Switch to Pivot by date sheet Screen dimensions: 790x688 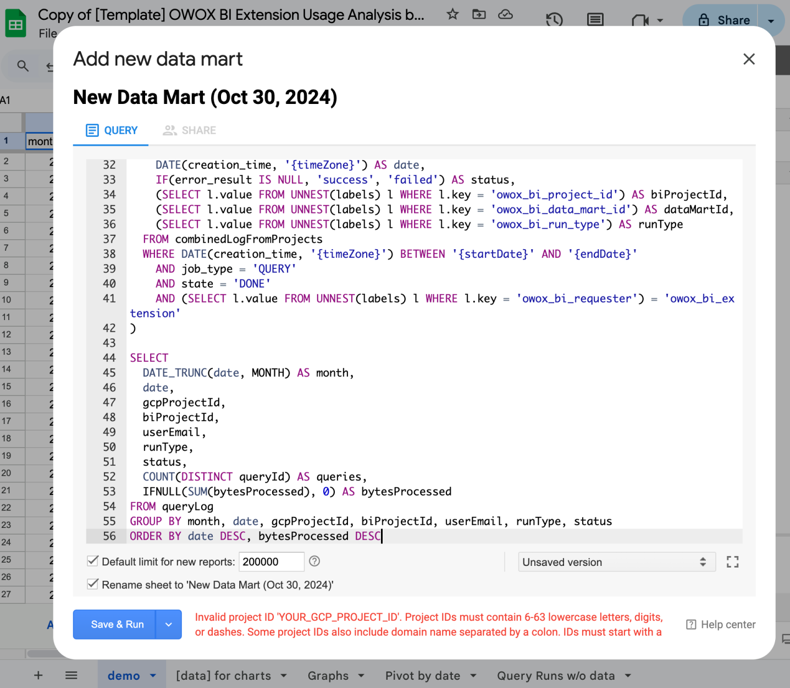423,675
